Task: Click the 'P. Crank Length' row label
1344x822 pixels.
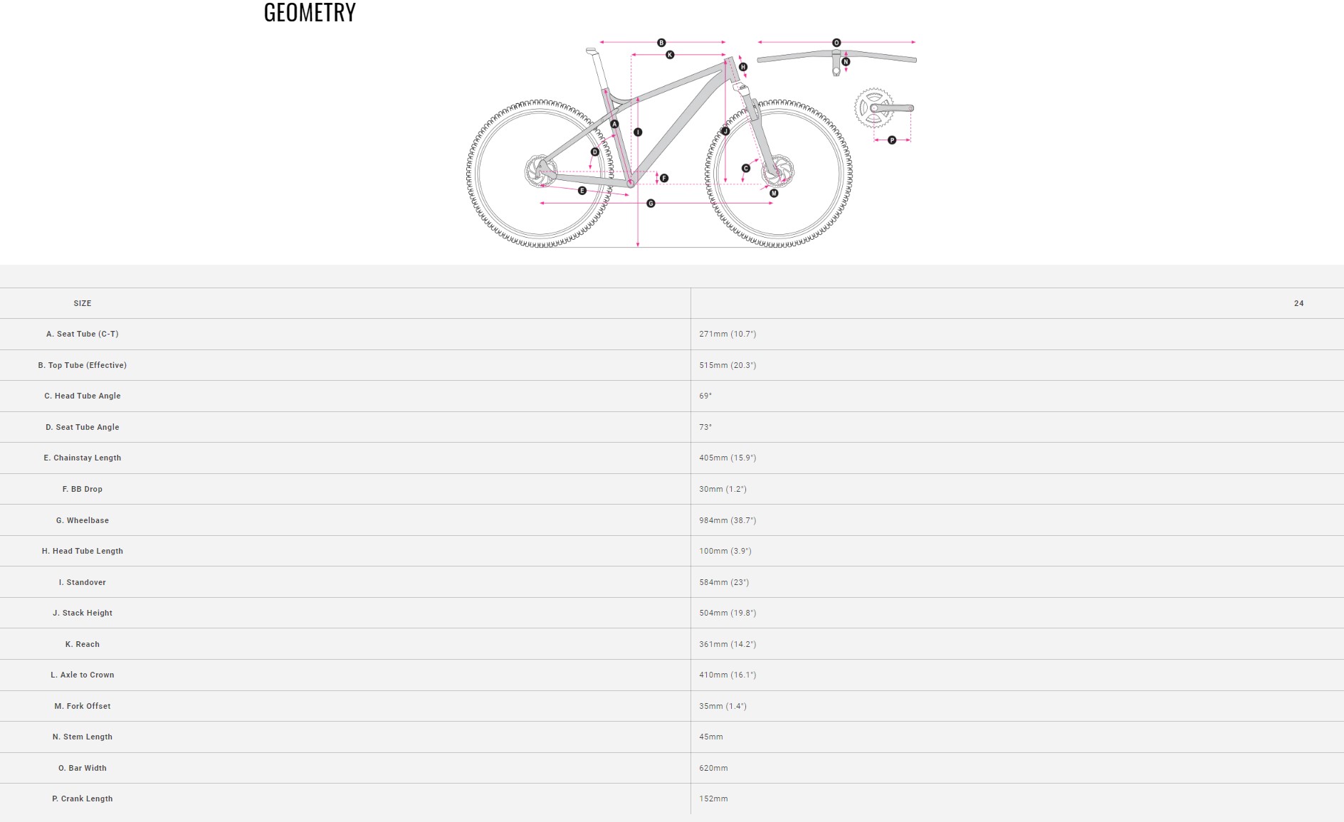Action: click(x=83, y=799)
